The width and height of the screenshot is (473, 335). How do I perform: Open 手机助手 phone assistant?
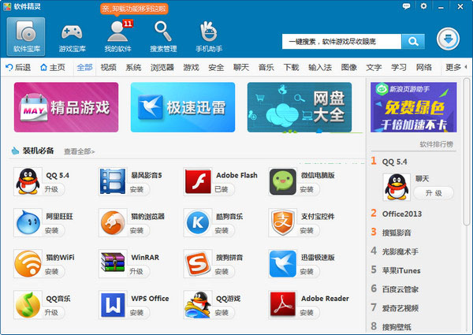click(209, 36)
